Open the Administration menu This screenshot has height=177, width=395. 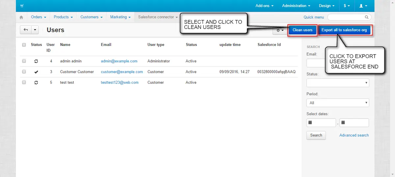[x=296, y=6]
